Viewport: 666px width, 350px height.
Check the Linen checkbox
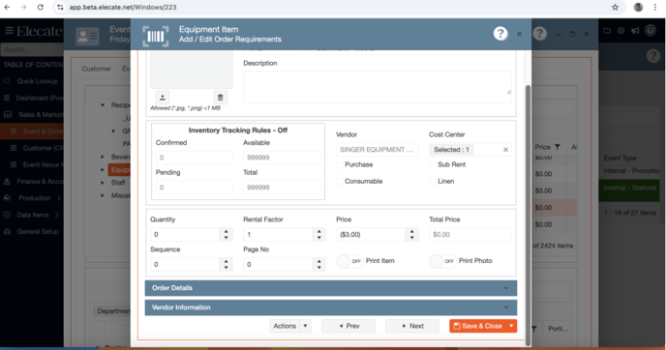click(x=433, y=181)
